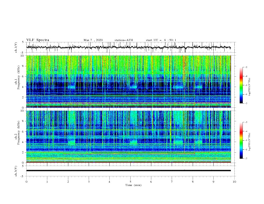Click the "station=ATH" header label
Screen dimensions: 264x204
tap(124, 40)
